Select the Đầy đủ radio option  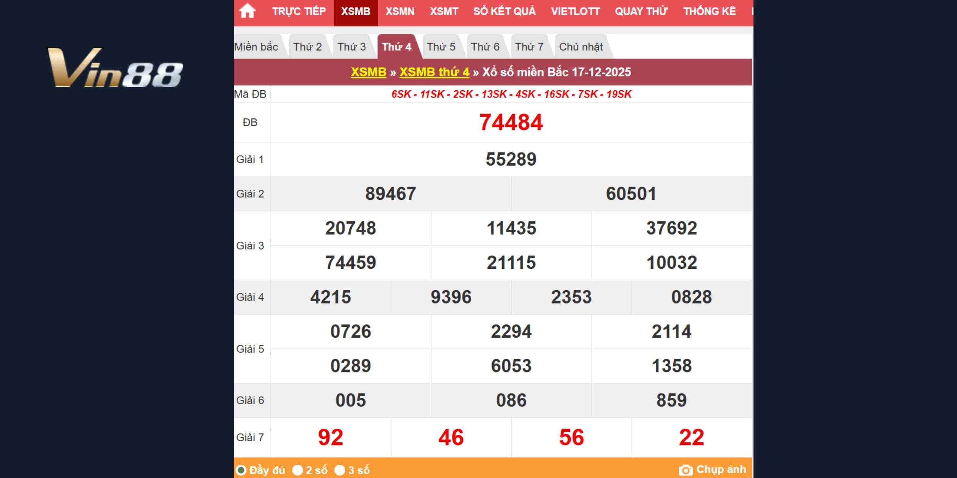241,470
